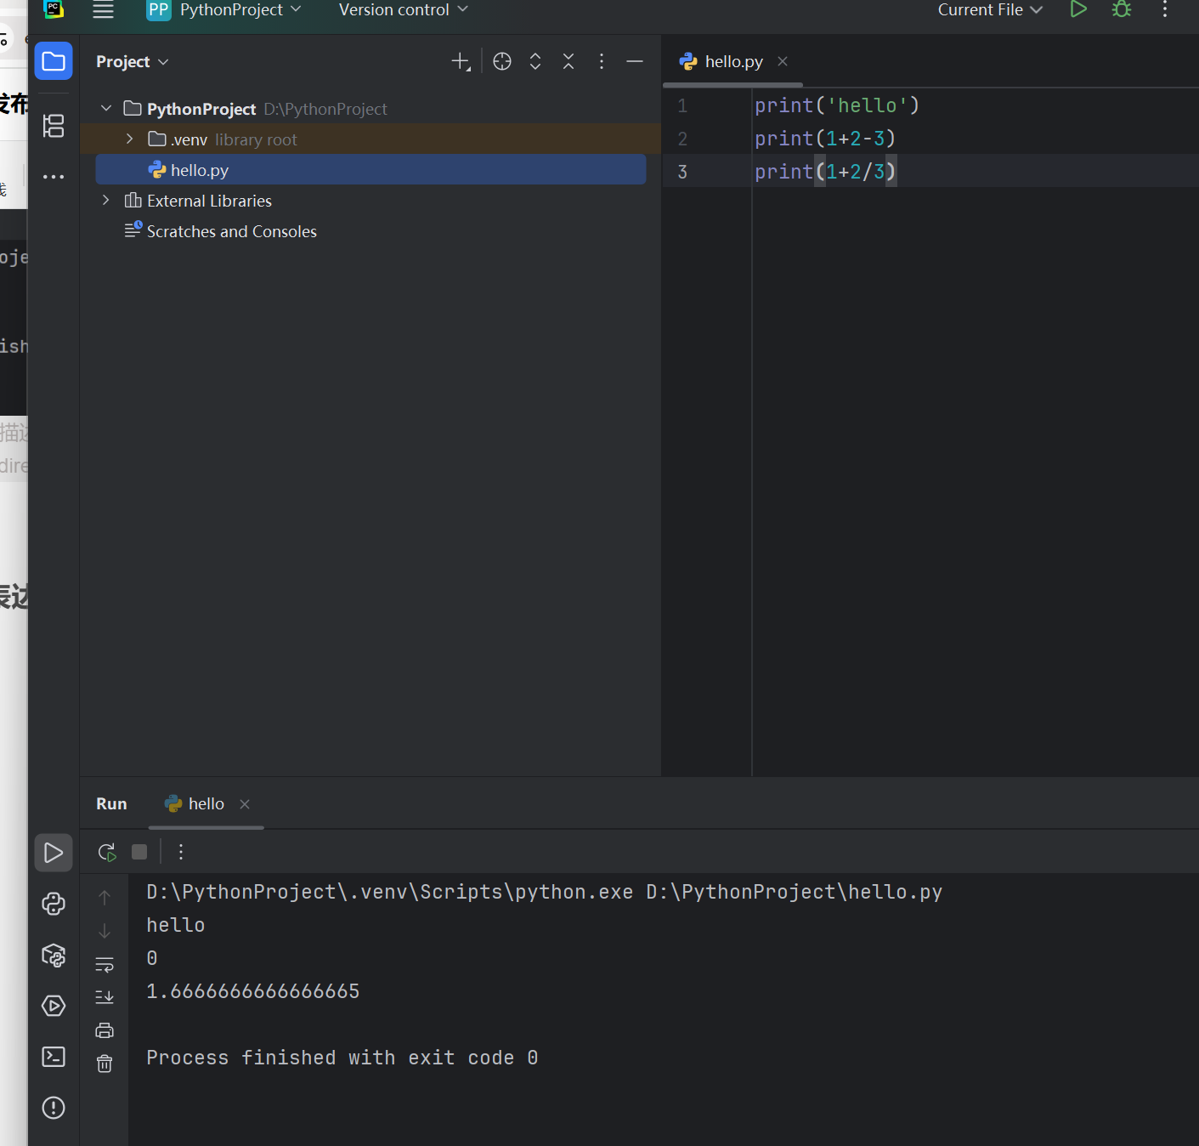Expand selected with the up-down arrows icon
The width and height of the screenshot is (1199, 1146).
(x=535, y=61)
